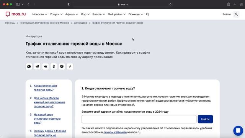The width and height of the screenshot is (245, 138).
Task: Share the page via Viber icon
Action: pos(62,66)
